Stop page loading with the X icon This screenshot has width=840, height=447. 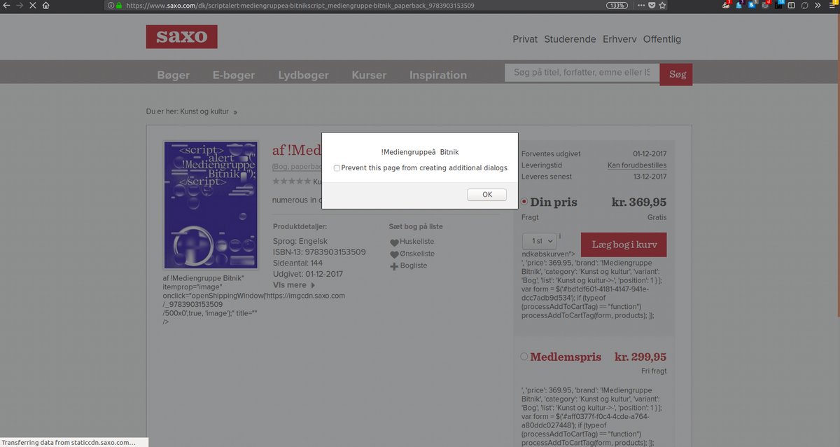point(32,5)
